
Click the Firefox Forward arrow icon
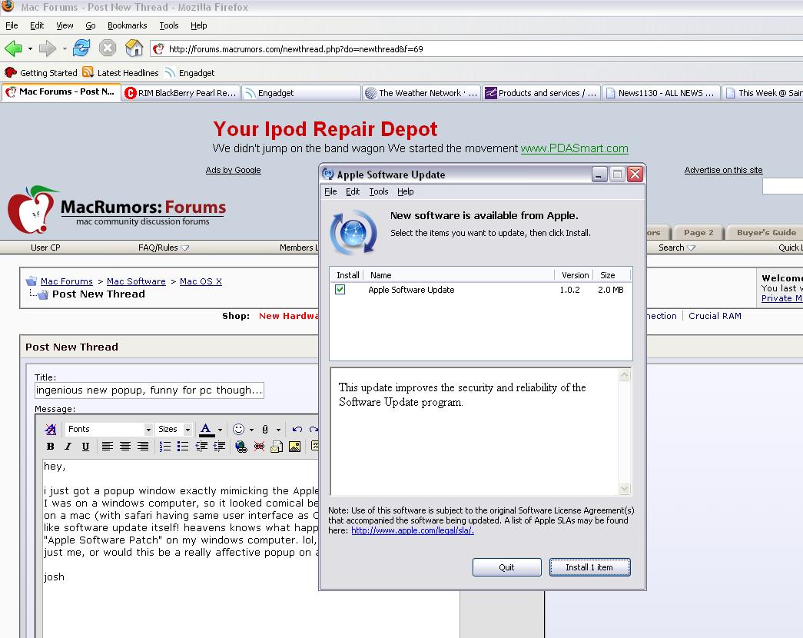click(47, 48)
